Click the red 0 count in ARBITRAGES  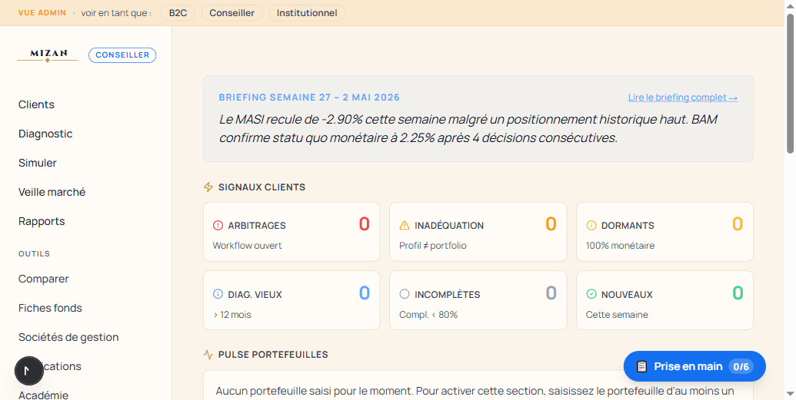365,223
